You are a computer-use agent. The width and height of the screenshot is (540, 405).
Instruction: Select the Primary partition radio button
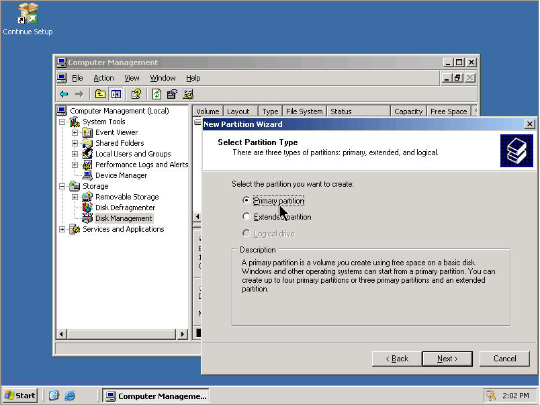coord(246,200)
